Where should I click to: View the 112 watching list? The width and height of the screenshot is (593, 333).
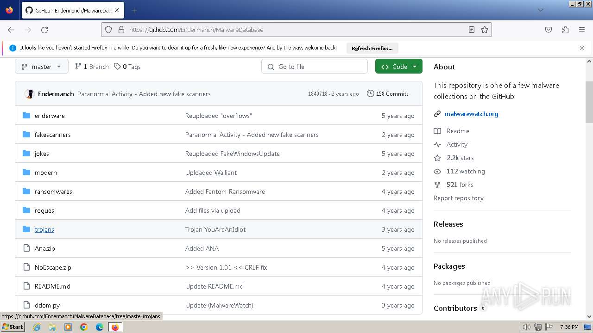466,171
